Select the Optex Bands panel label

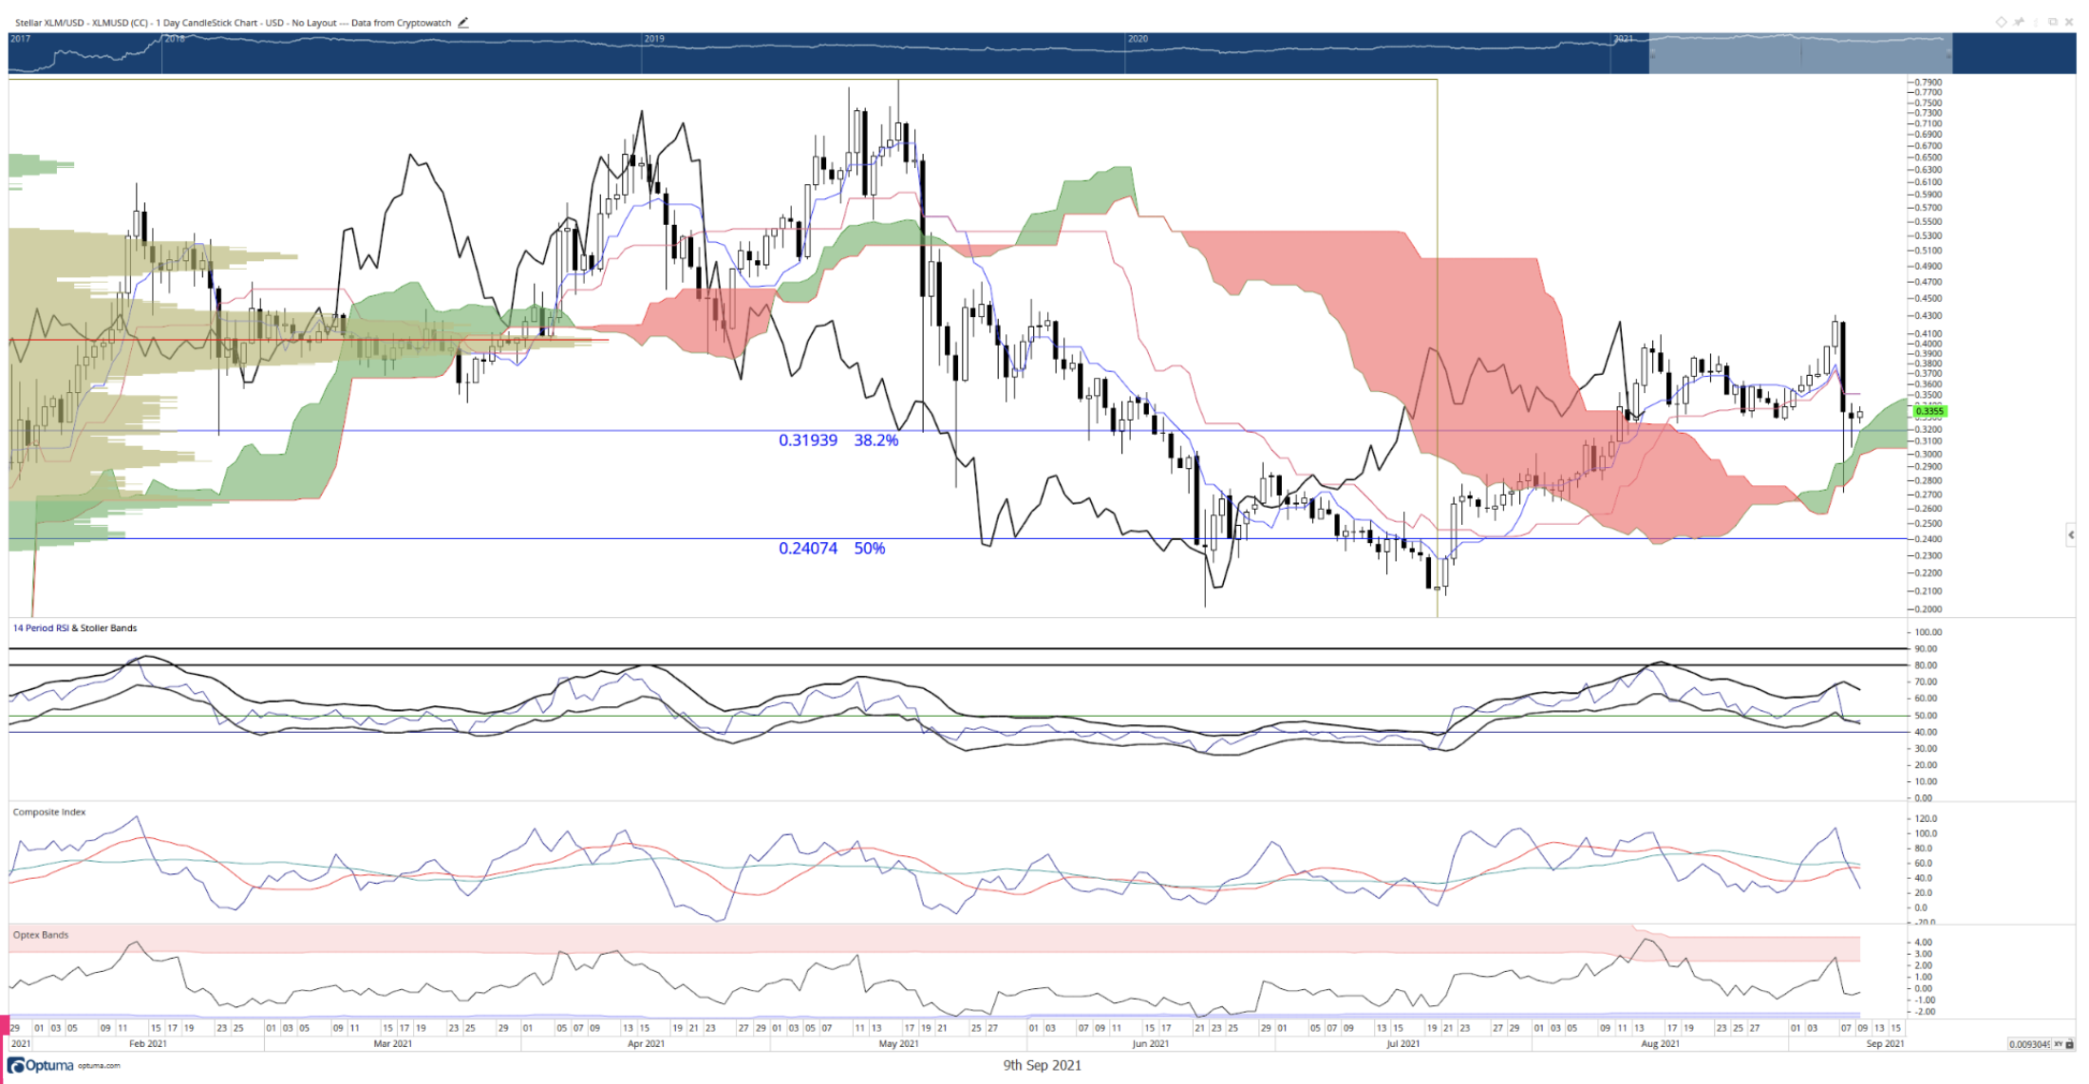point(41,935)
